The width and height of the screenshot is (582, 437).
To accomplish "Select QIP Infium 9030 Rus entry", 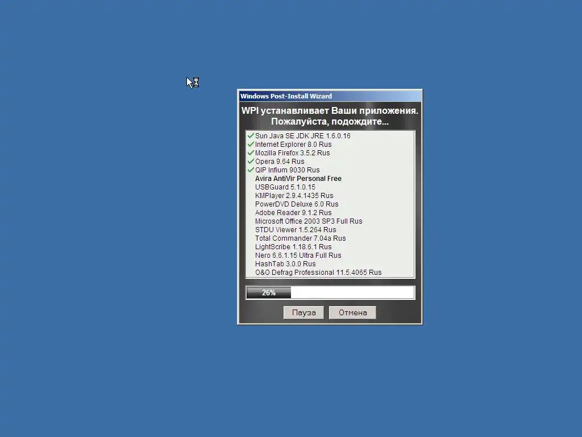I will point(287,170).
